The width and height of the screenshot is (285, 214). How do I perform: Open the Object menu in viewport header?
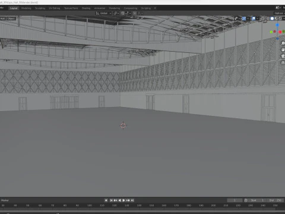click(x=11, y=18)
